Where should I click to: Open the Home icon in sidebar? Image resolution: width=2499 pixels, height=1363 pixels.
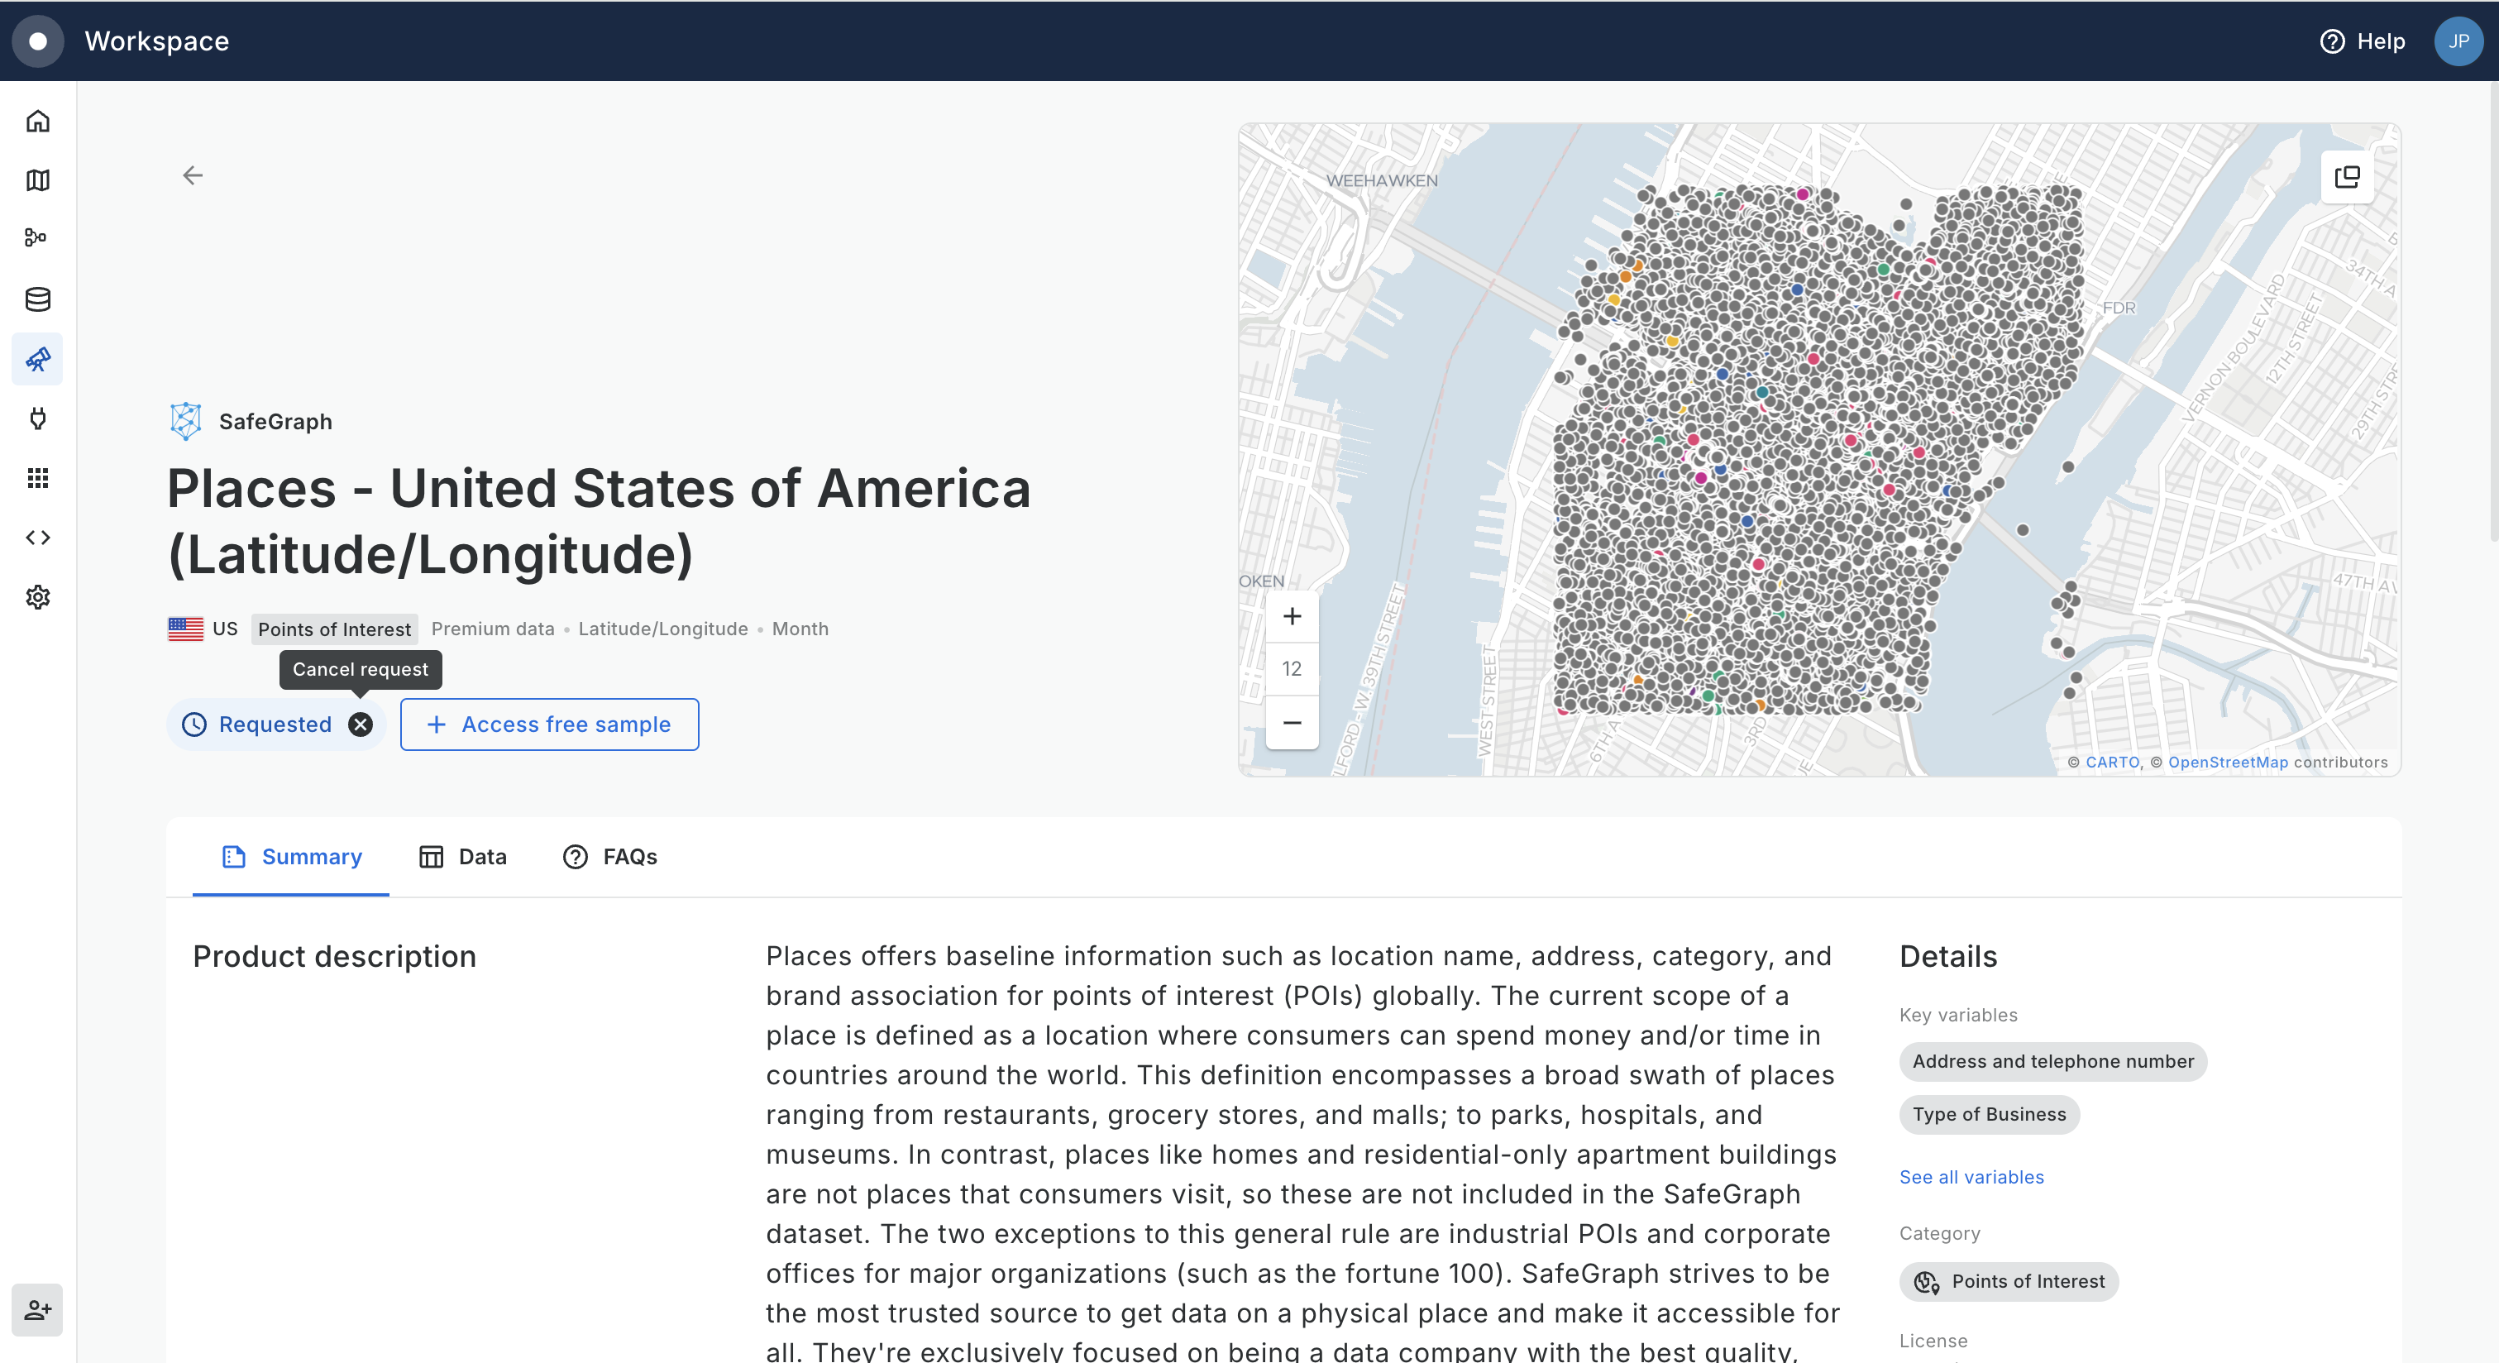click(38, 122)
